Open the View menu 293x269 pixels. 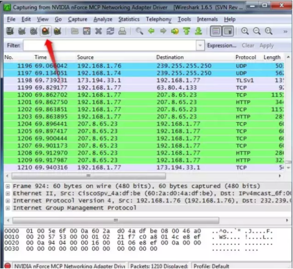pyautogui.click(x=43, y=19)
